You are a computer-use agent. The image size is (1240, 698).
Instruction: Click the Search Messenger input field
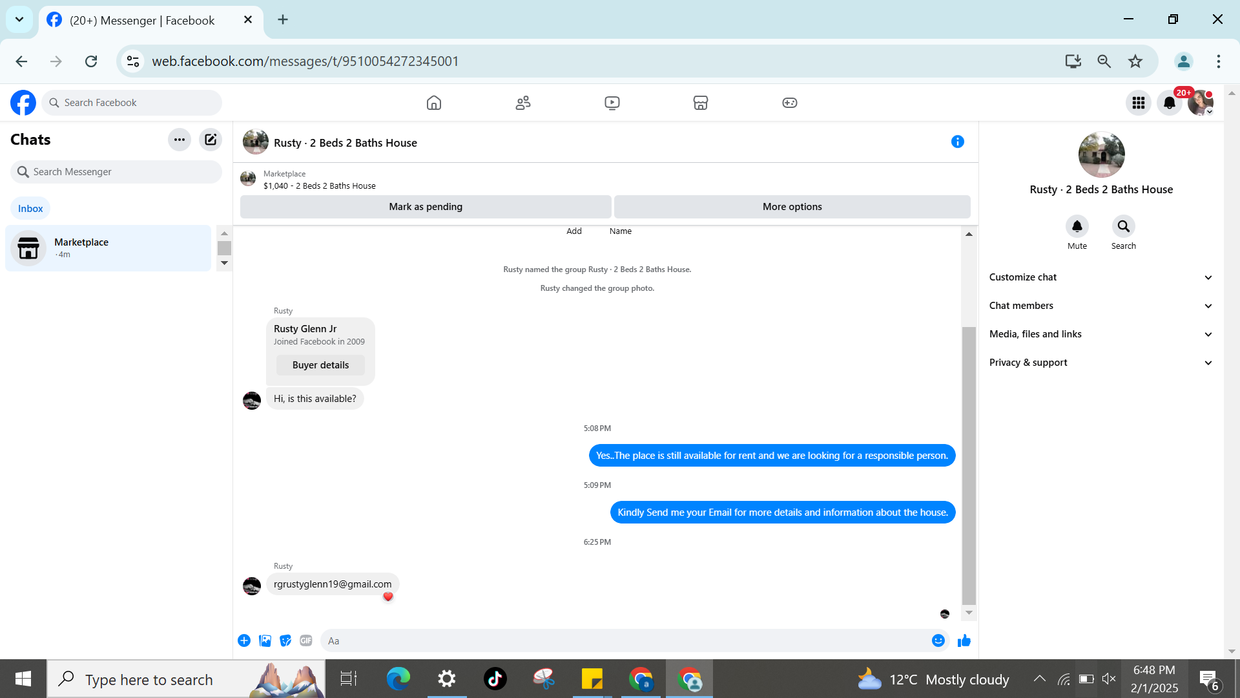pyautogui.click(x=116, y=172)
